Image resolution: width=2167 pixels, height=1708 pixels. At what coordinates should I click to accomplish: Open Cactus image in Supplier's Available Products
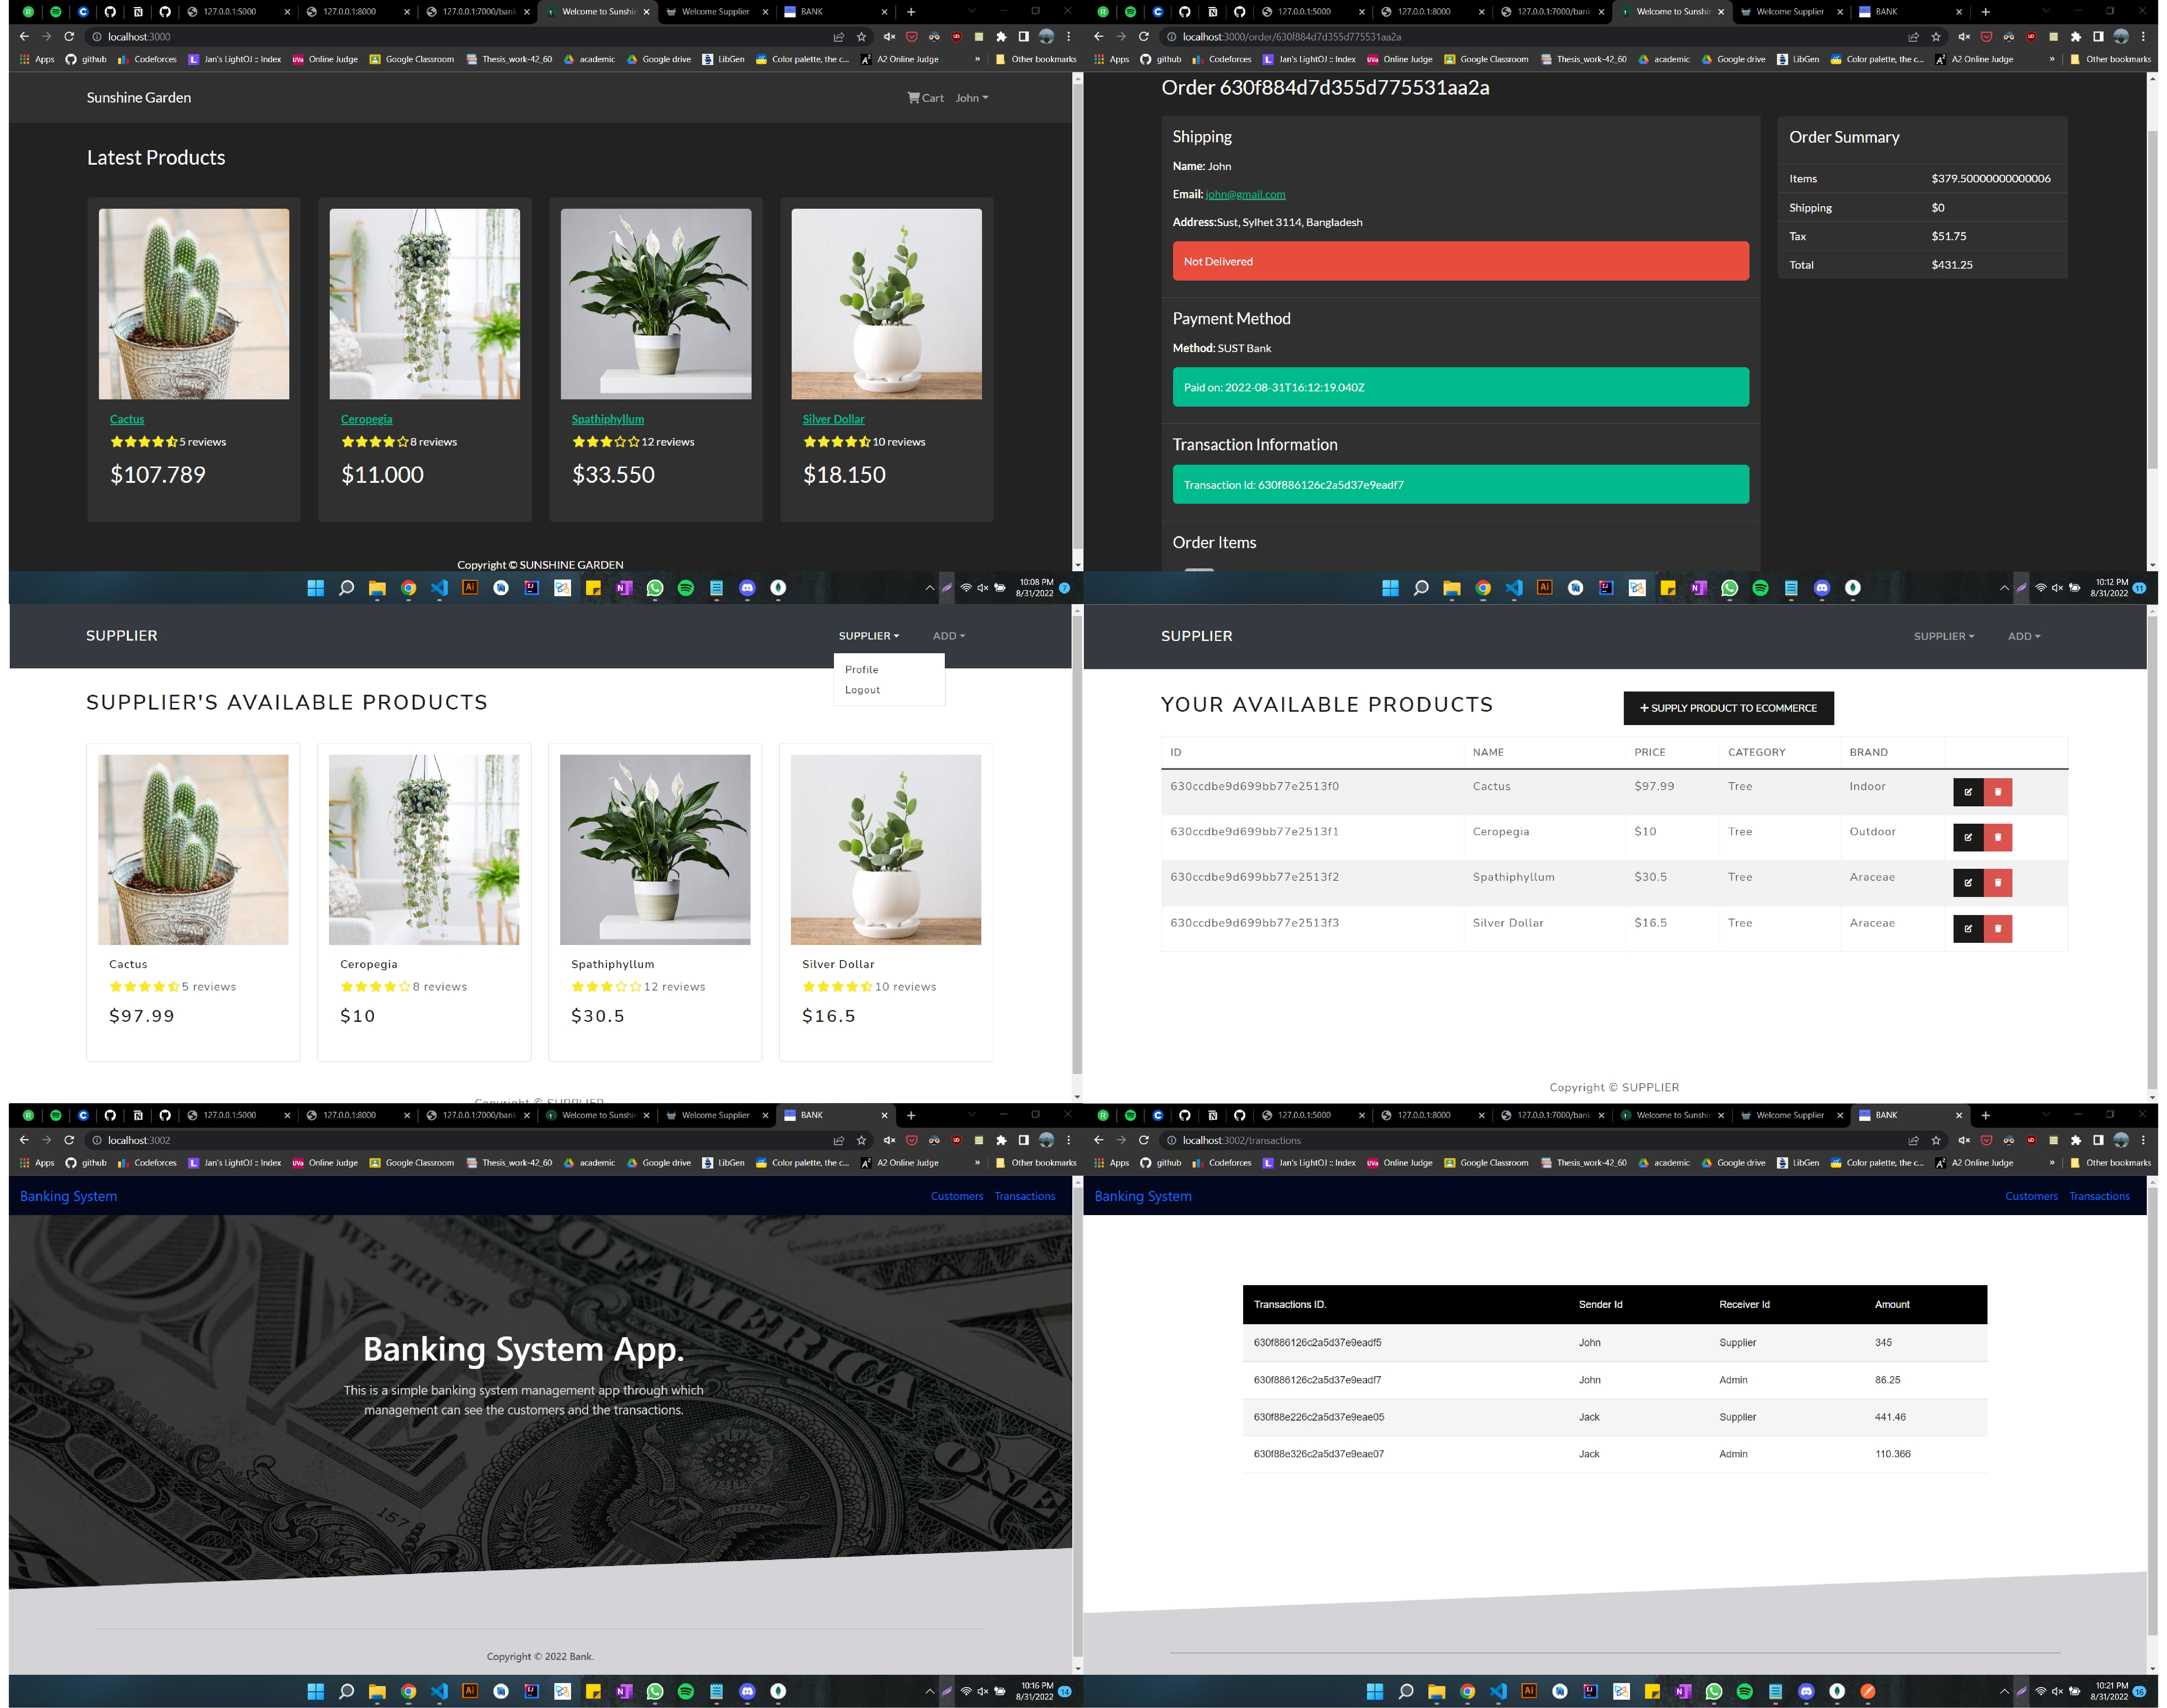tap(193, 850)
